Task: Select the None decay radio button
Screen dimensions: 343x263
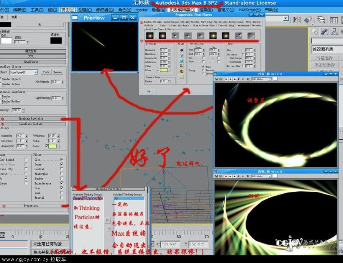Action: (203, 67)
